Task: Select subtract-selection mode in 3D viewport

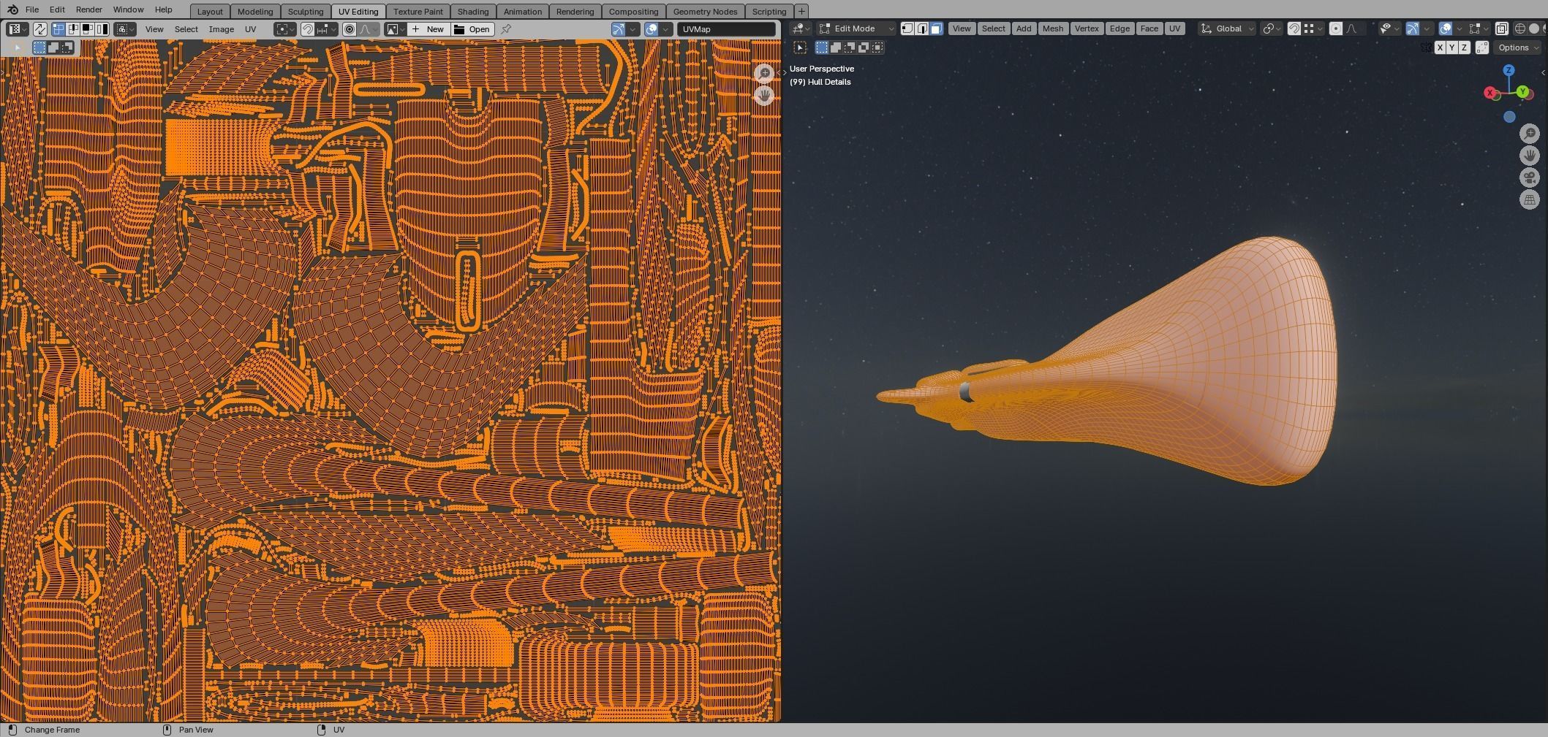Action: coord(850,47)
